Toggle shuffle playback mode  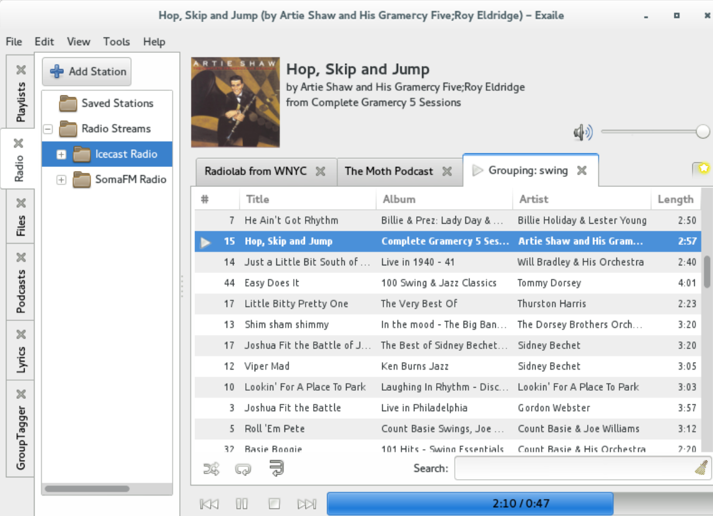211,468
